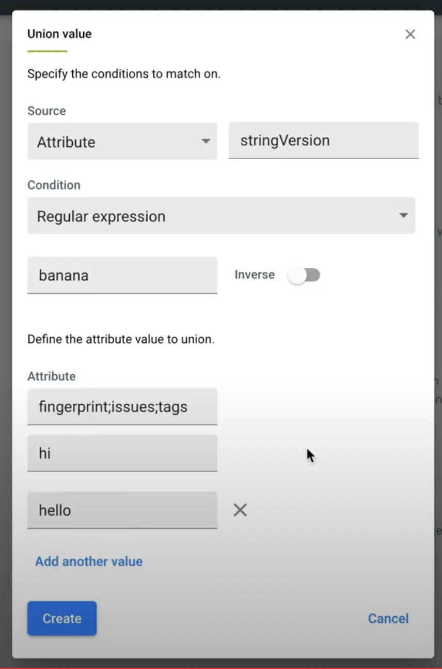Remove the hello value with the X icon
The width and height of the screenshot is (442, 669).
point(240,510)
